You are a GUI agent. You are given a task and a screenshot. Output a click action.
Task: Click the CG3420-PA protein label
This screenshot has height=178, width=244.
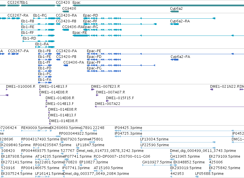[x=67, y=51]
